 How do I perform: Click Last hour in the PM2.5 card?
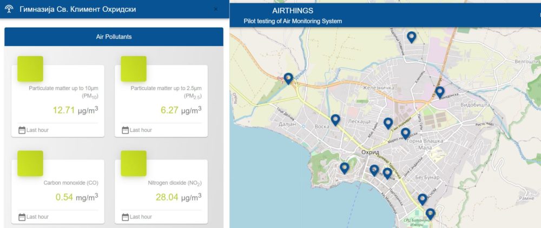141,130
